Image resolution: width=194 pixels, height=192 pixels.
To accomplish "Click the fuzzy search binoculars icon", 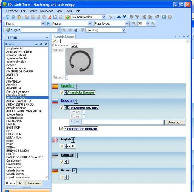I will coord(16,30).
